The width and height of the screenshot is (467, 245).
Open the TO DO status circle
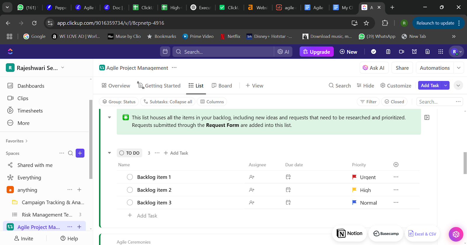coord(122,153)
